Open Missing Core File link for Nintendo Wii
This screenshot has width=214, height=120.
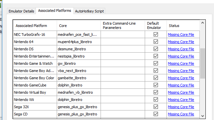pos(181,100)
